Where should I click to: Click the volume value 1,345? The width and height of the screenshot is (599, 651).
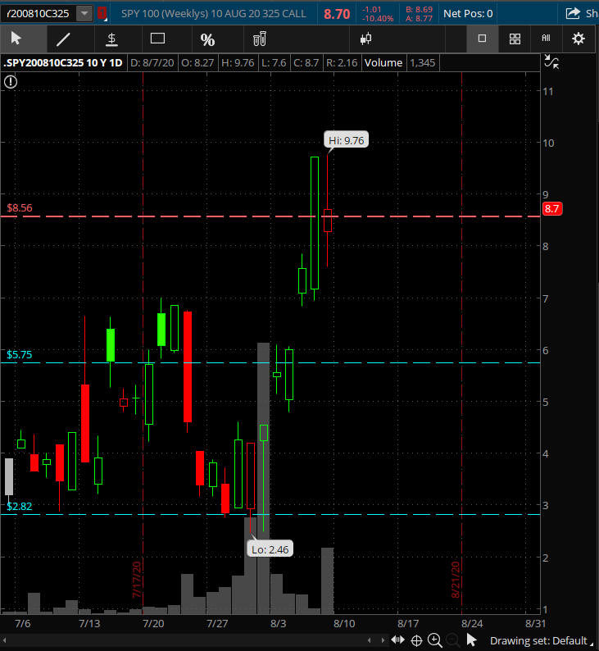422,62
